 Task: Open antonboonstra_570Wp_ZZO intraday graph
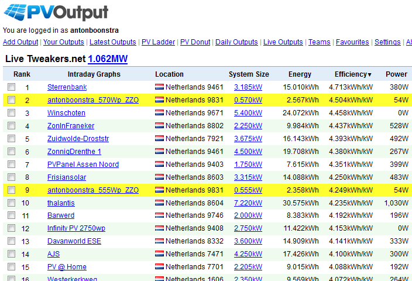(x=93, y=100)
